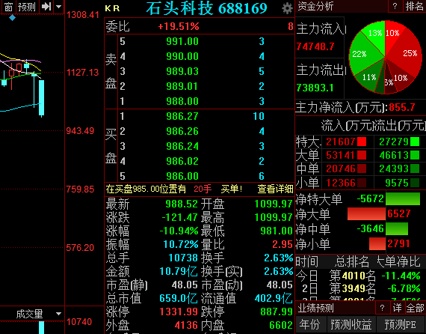Open the 预测 tab in chart toolbar
The image size is (426, 334).
(27, 7)
